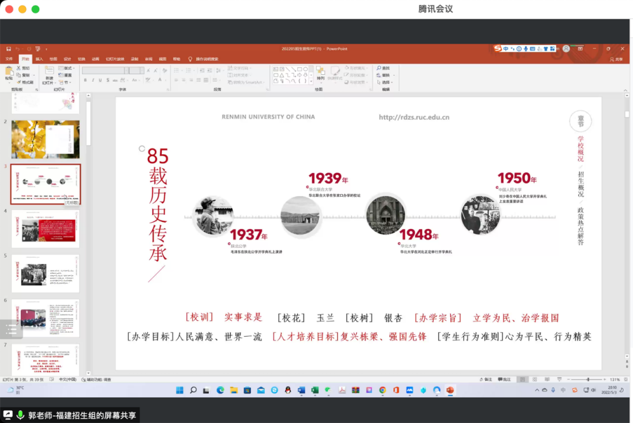
Task: Open the font name dropdown
Action: tap(127, 70)
